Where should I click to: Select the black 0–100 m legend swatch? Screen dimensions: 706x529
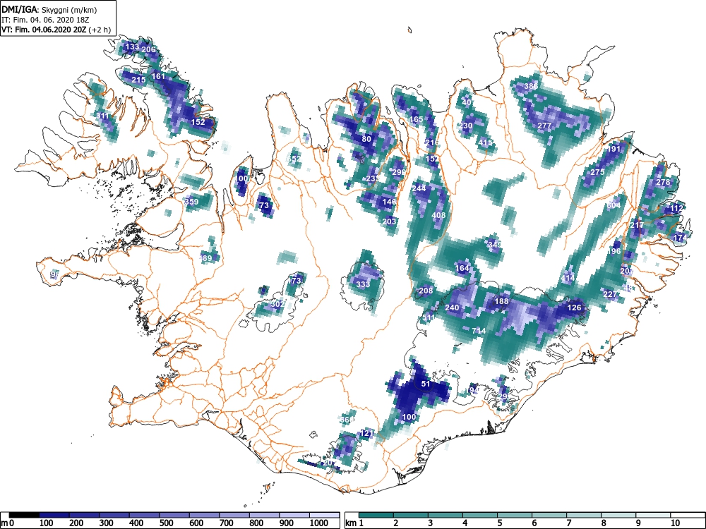pyautogui.click(x=24, y=515)
